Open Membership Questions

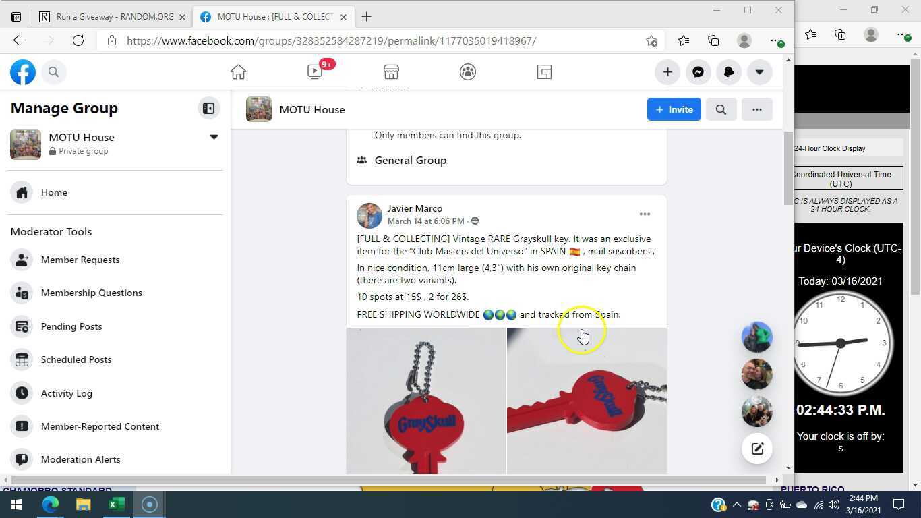[x=116, y=293]
